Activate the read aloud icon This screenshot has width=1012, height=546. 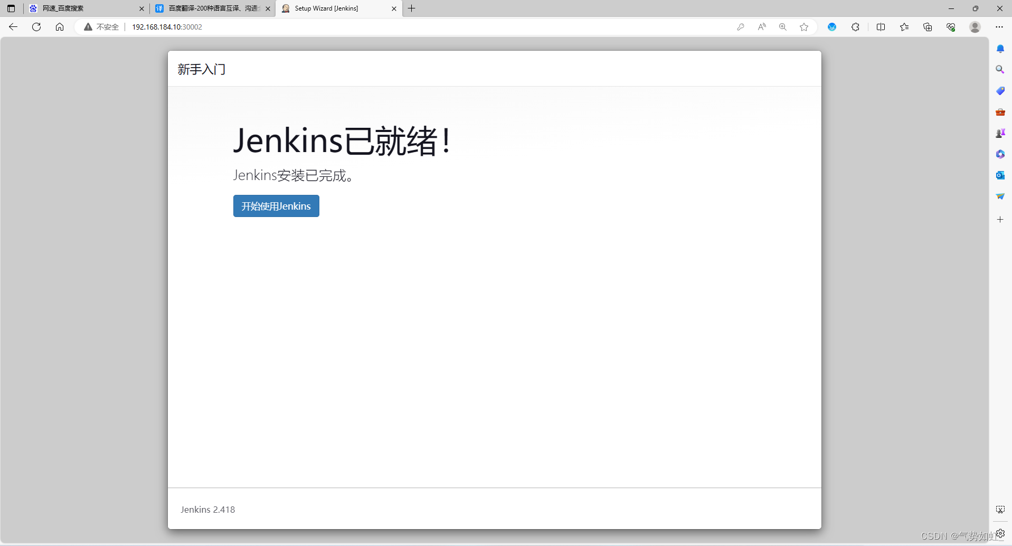tap(762, 27)
